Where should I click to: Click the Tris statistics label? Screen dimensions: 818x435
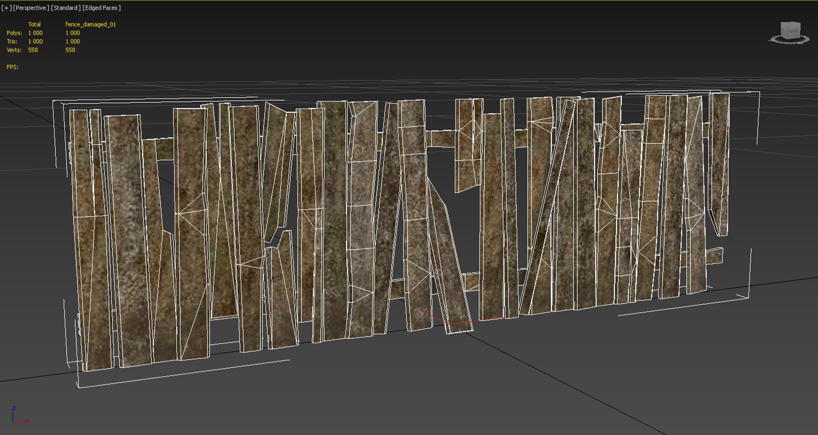click(12, 41)
